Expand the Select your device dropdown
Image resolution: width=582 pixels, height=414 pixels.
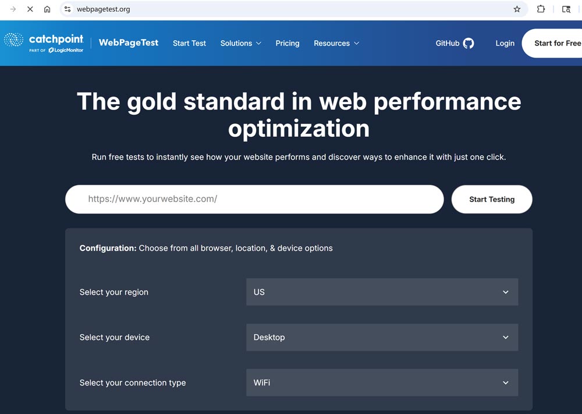381,337
